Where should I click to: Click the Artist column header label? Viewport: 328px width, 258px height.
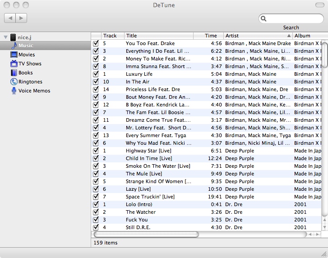click(x=232, y=36)
